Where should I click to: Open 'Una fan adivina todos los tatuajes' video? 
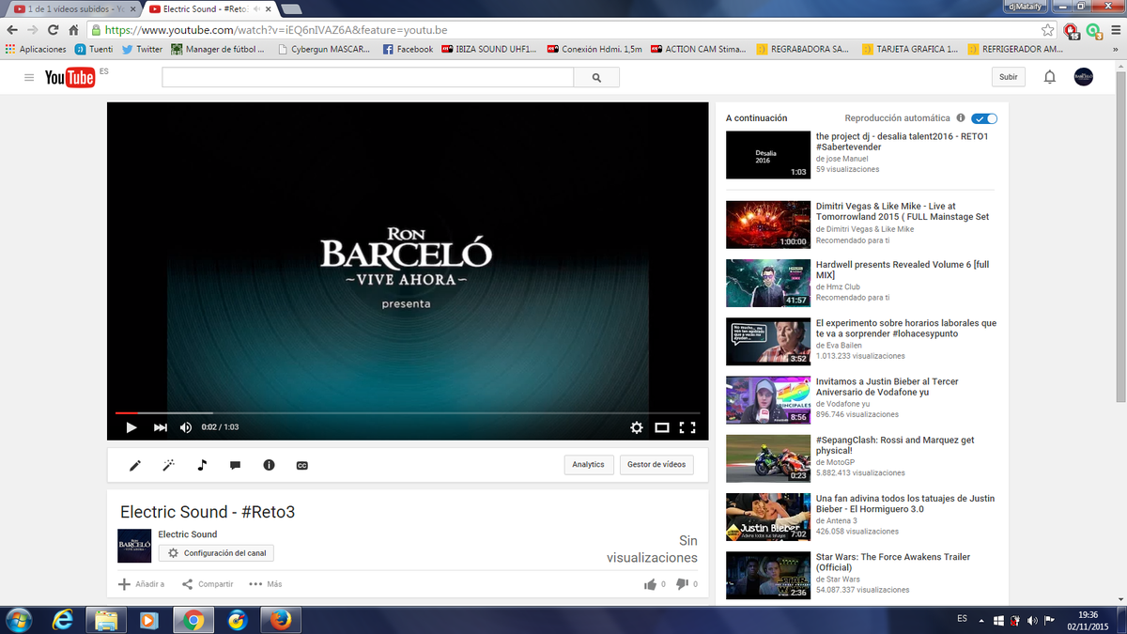coord(905,503)
